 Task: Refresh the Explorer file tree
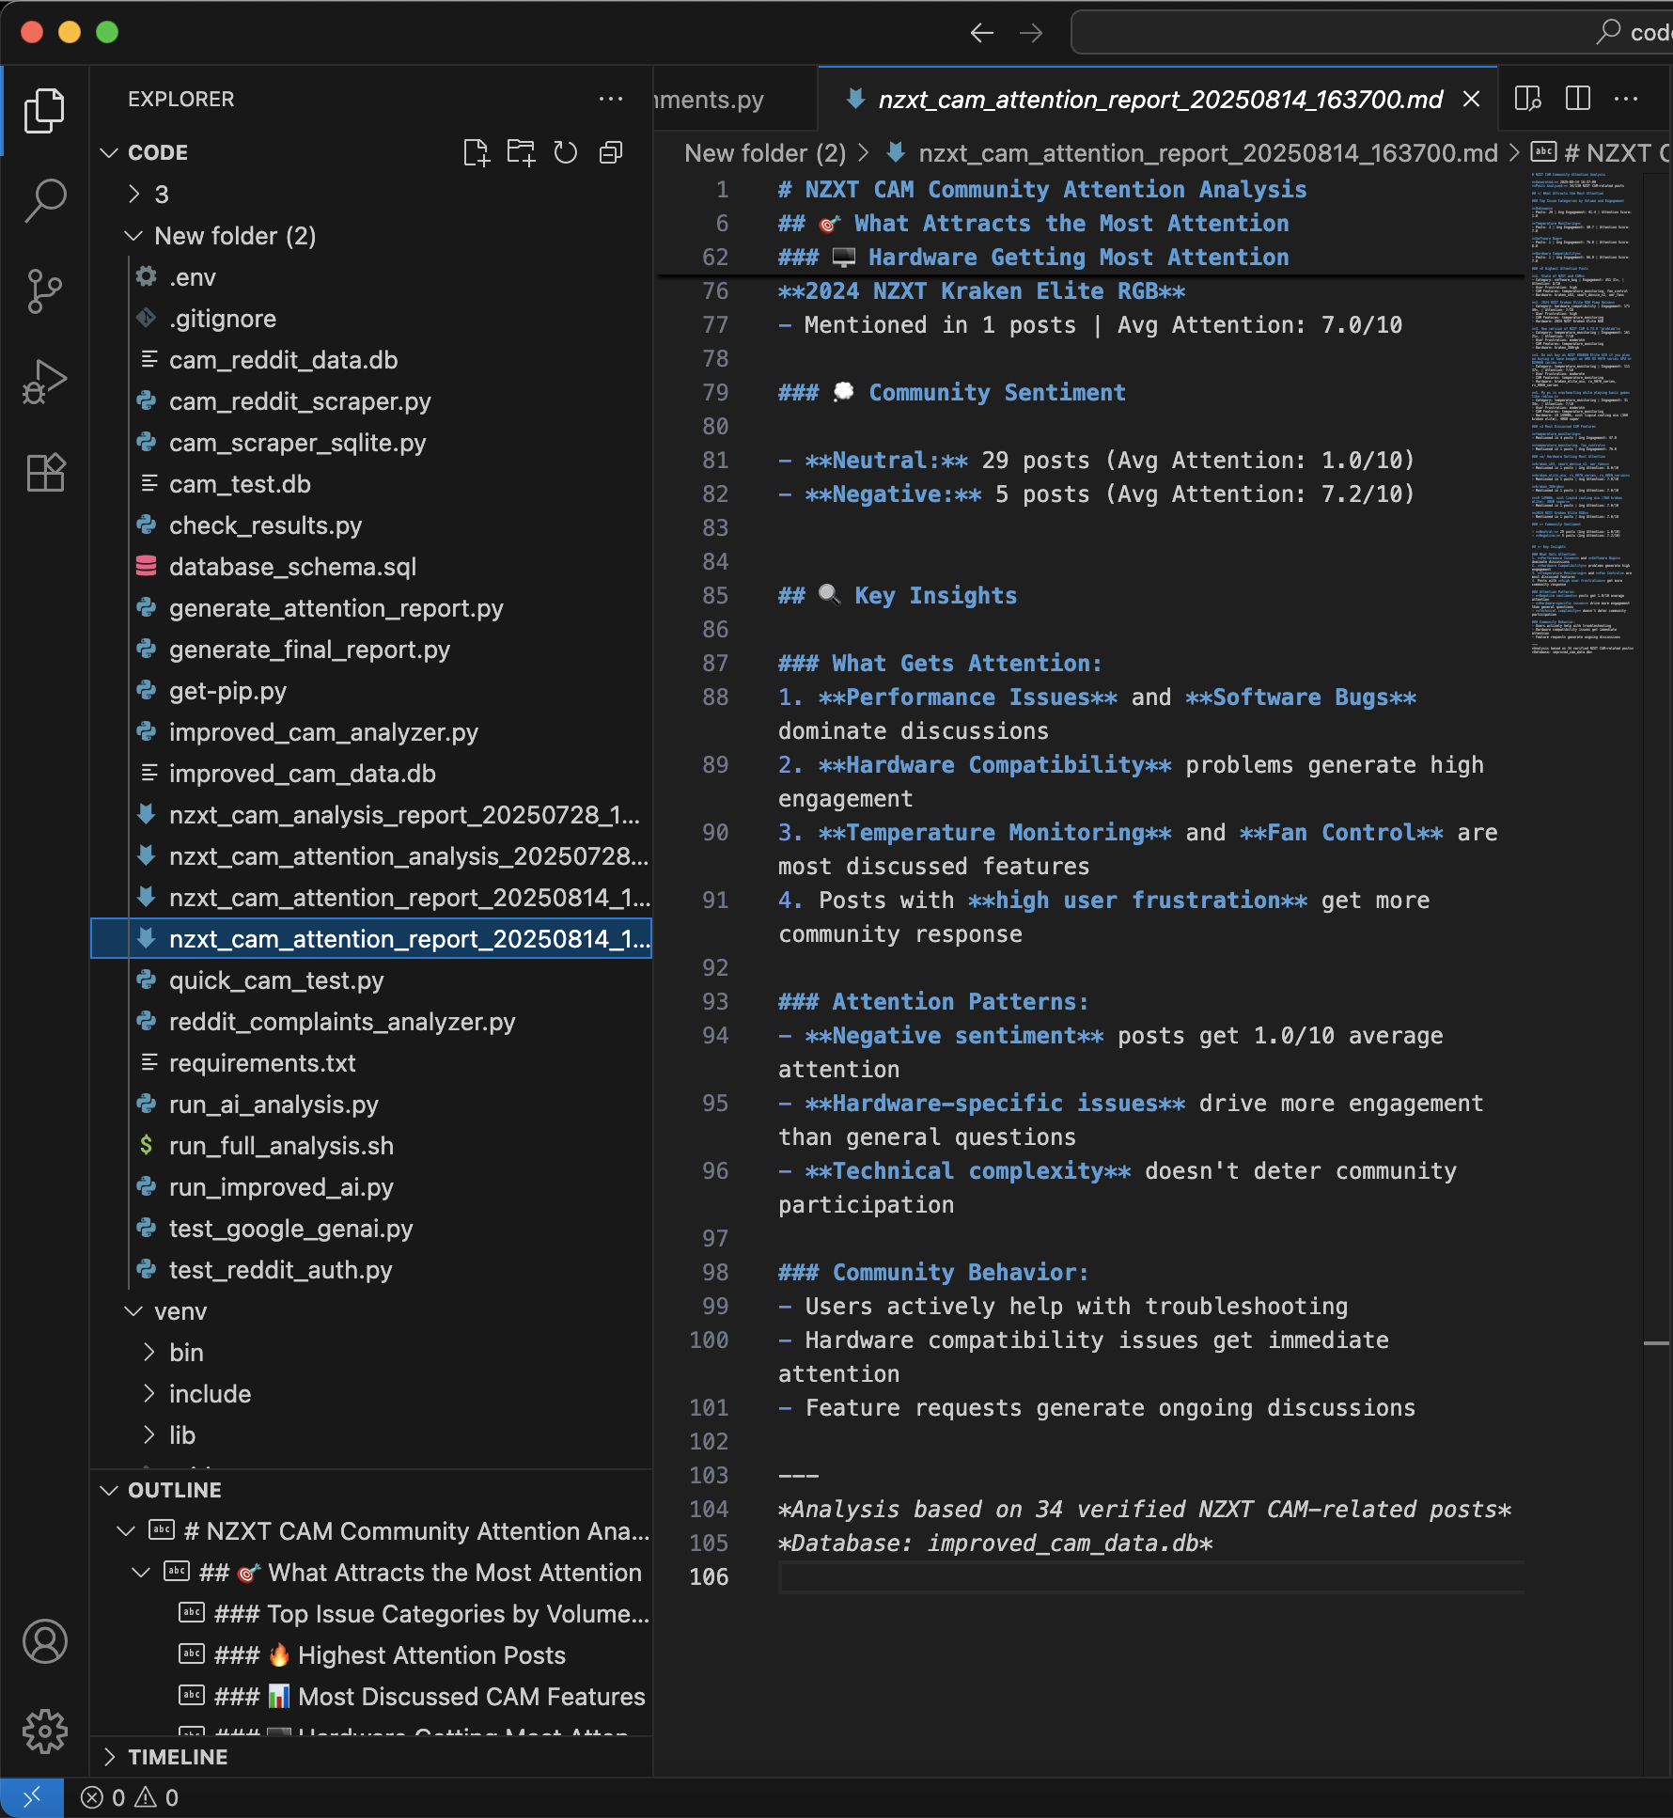565,152
